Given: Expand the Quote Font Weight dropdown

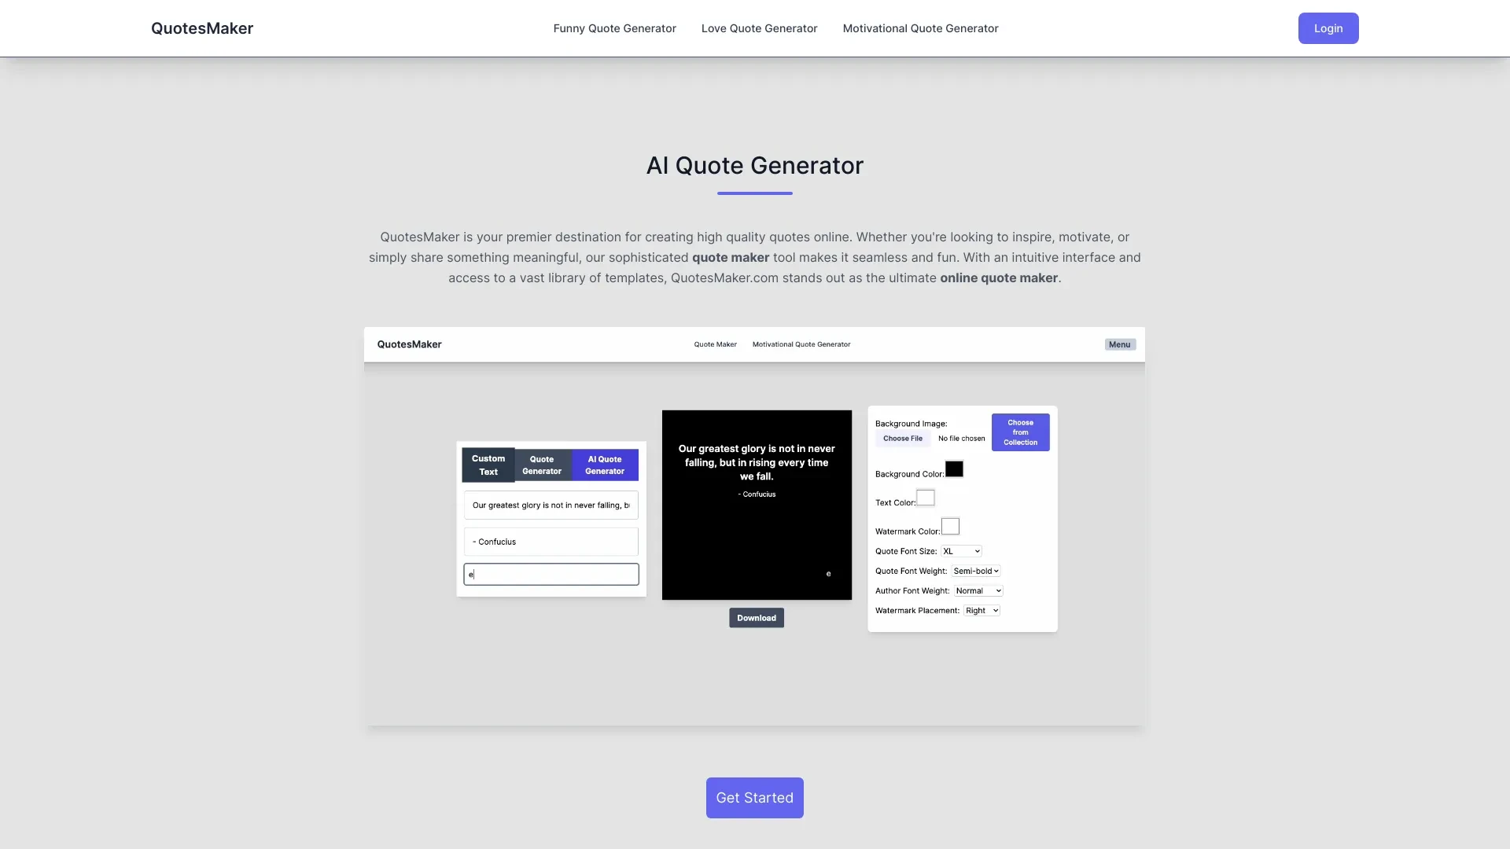Looking at the screenshot, I should [976, 570].
